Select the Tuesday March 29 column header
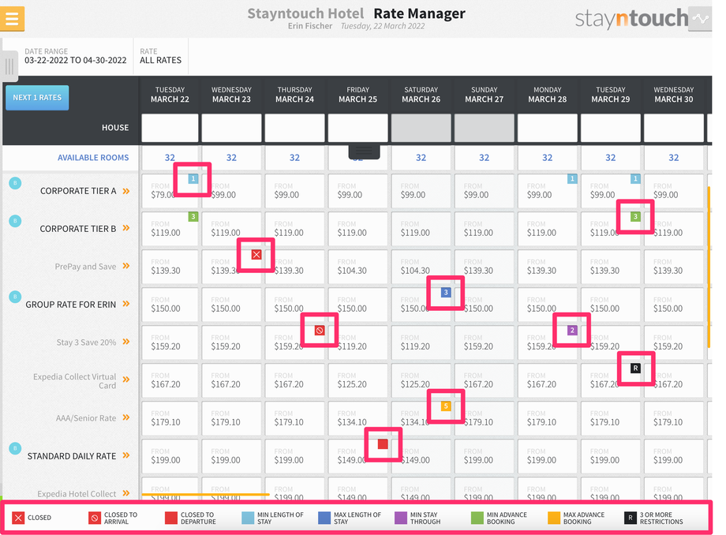 (610, 95)
